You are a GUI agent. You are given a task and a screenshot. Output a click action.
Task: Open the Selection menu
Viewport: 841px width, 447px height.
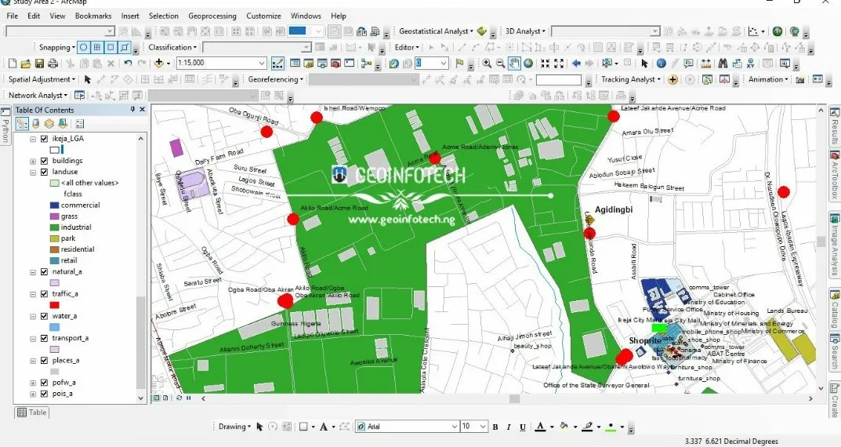(x=164, y=16)
